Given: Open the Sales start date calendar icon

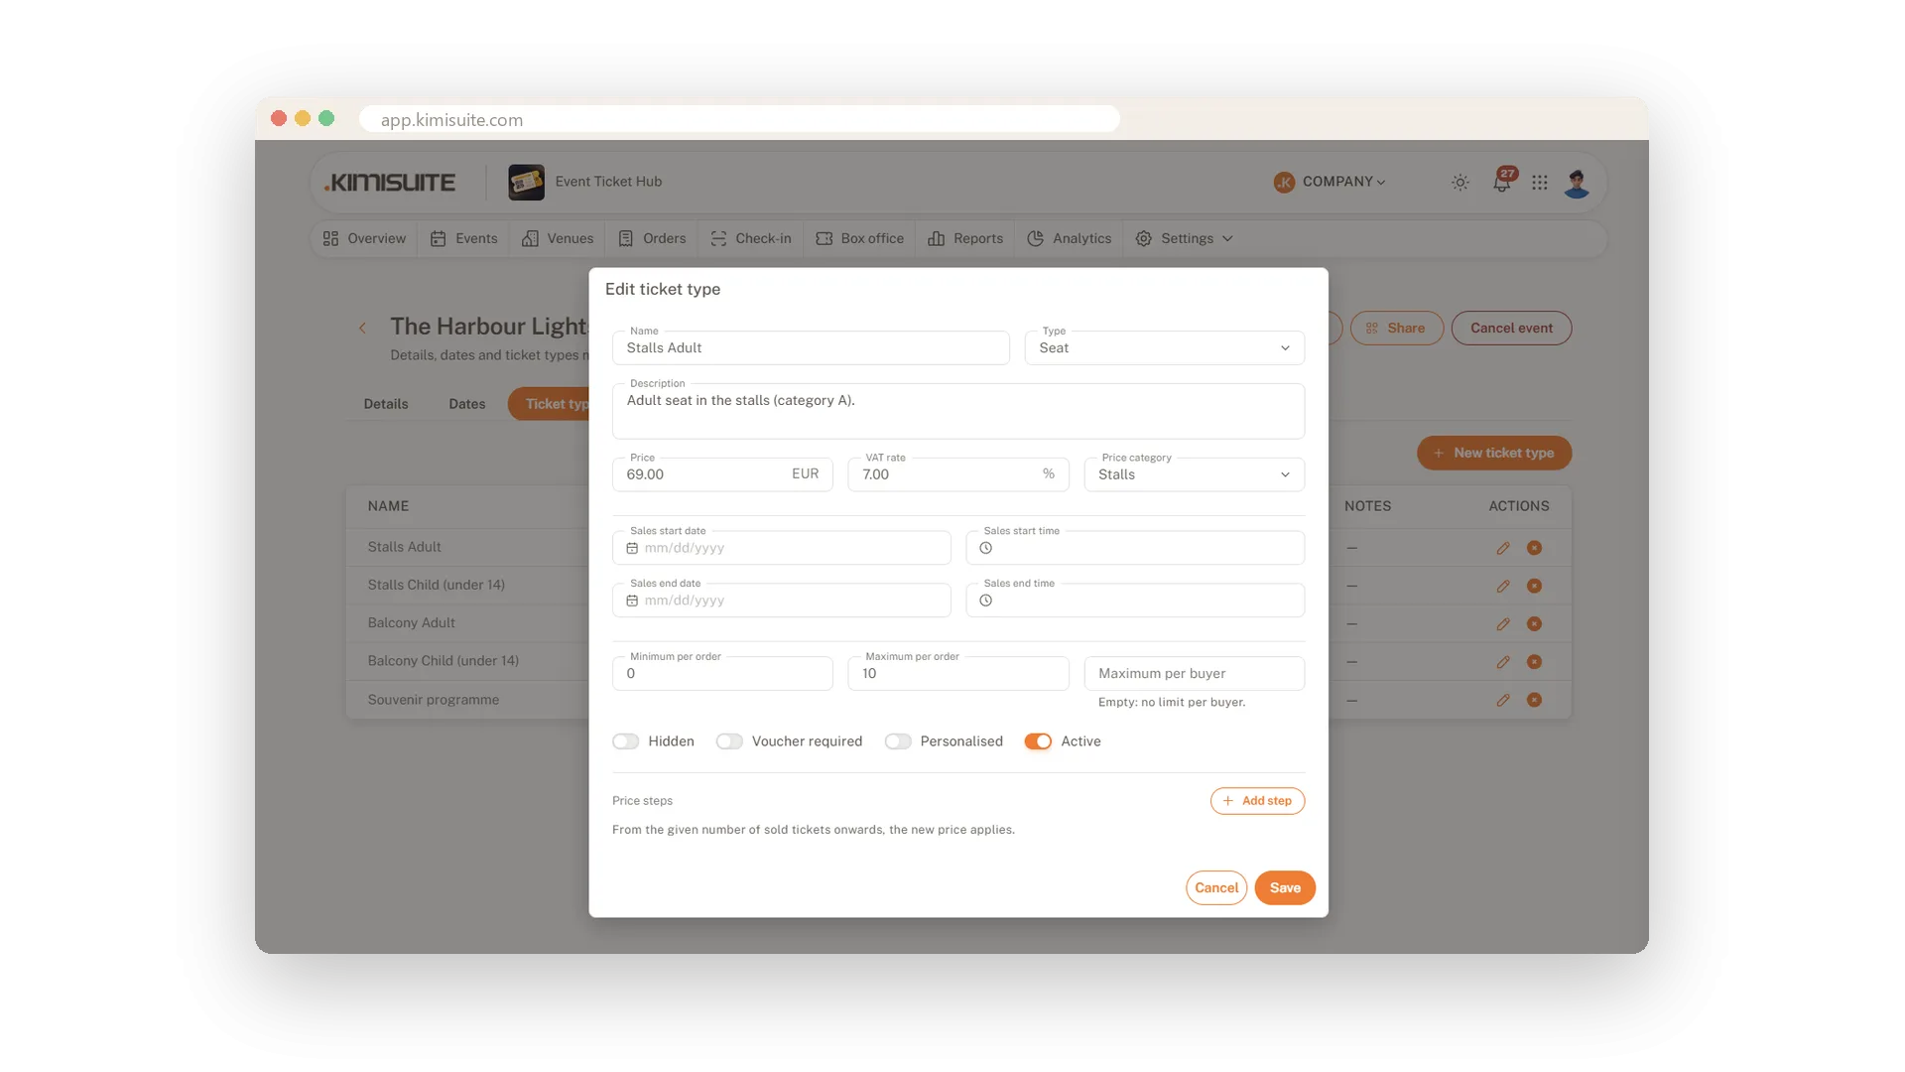Looking at the screenshot, I should click(632, 548).
